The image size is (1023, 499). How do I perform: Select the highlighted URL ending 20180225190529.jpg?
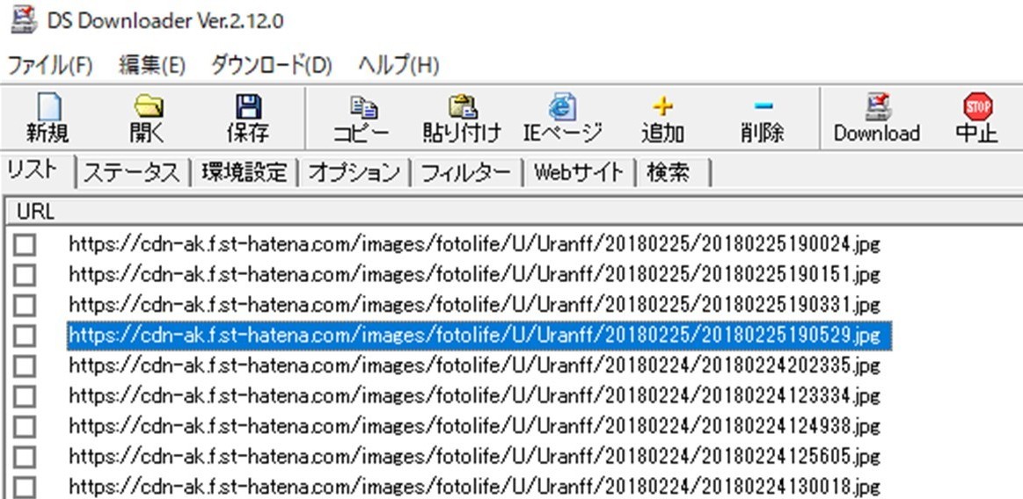pyautogui.click(x=479, y=336)
